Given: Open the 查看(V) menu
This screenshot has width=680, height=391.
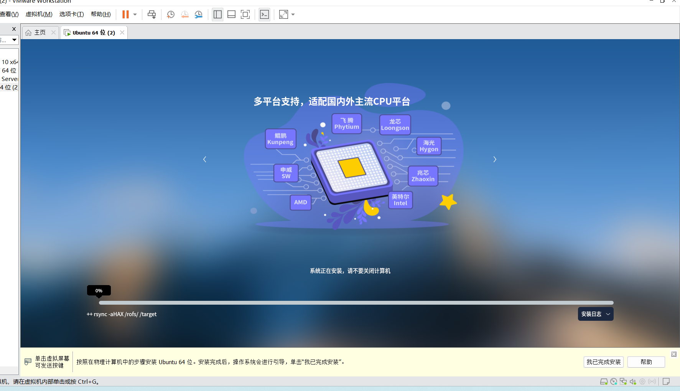Looking at the screenshot, I should pyautogui.click(x=9, y=14).
